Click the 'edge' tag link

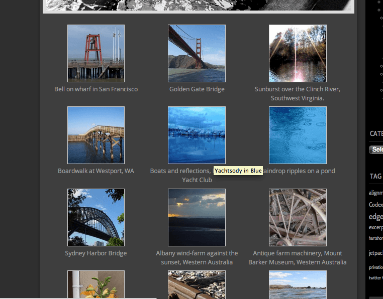click(x=375, y=217)
